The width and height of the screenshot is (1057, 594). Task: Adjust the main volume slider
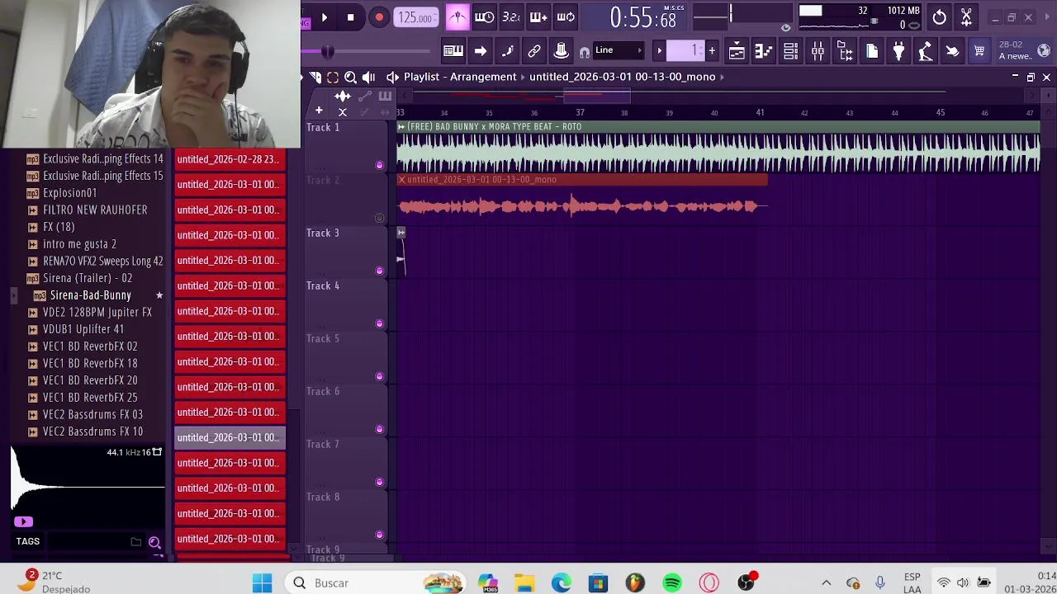pos(328,51)
